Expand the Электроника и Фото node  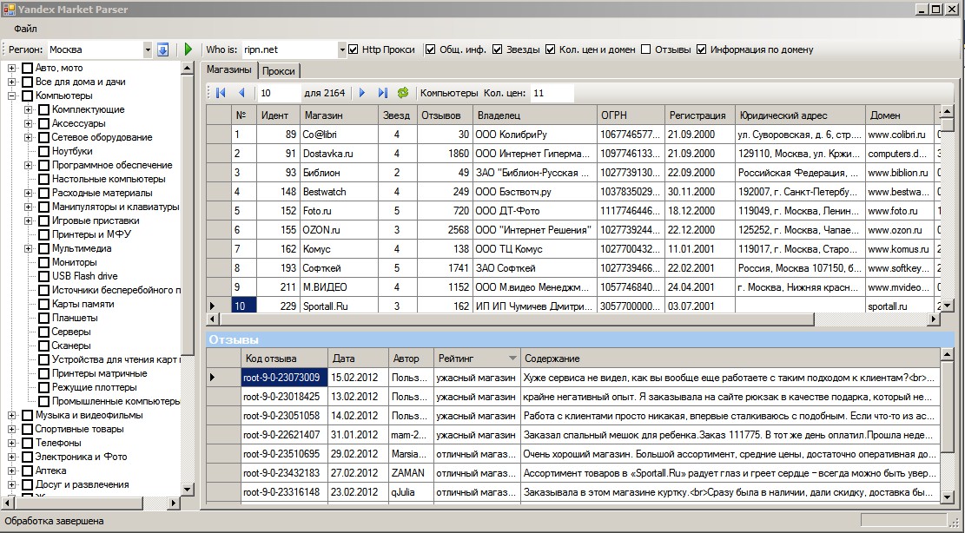[x=11, y=457]
